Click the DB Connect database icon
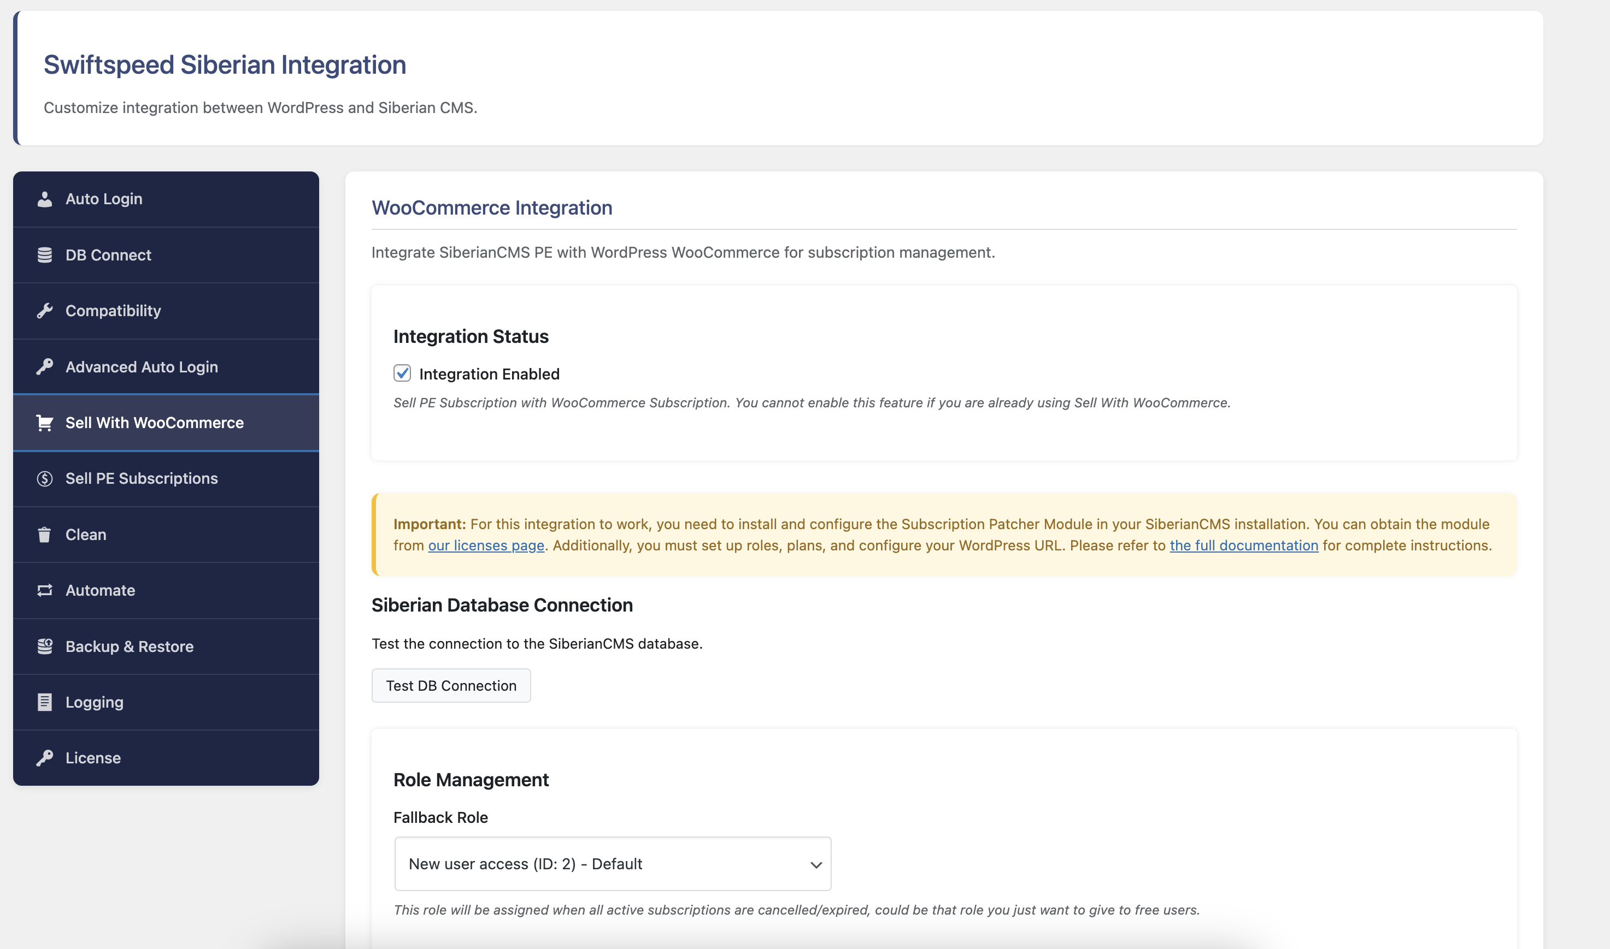 pos(45,254)
